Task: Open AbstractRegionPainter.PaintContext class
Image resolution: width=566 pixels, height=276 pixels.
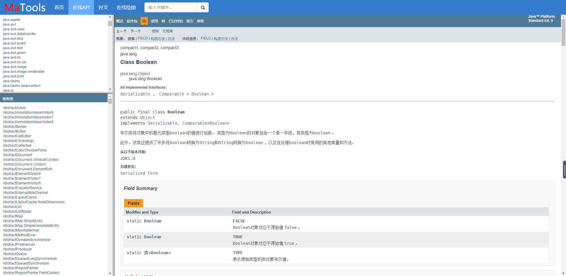Action: pos(31,273)
